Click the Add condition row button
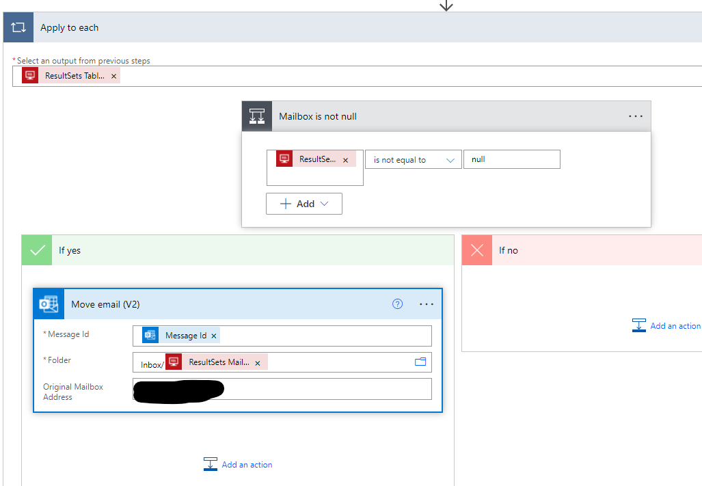This screenshot has width=702, height=486. point(304,204)
